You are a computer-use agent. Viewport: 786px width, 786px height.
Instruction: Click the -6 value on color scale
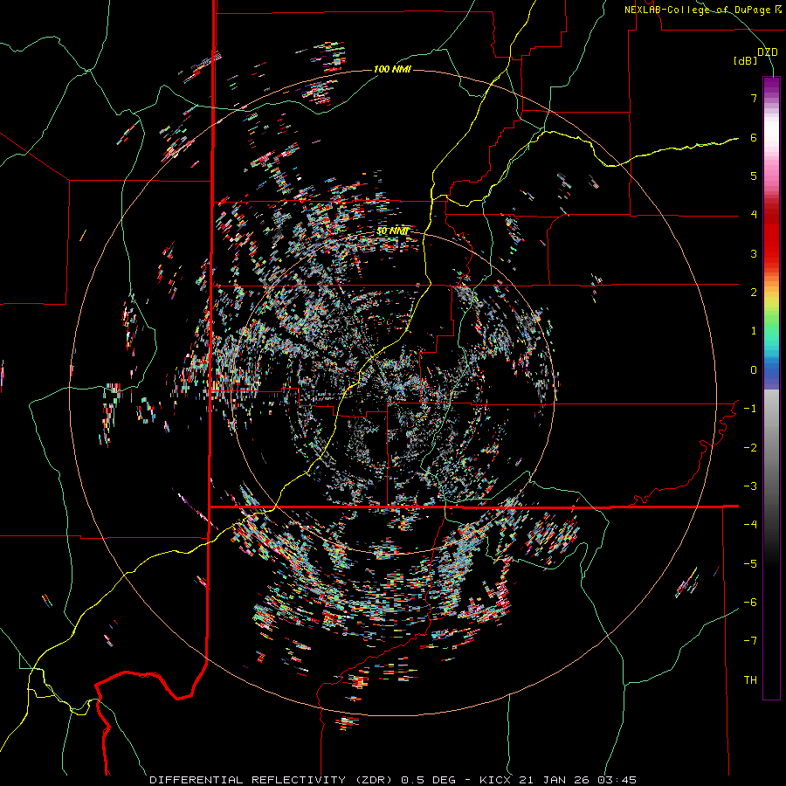[x=750, y=603]
